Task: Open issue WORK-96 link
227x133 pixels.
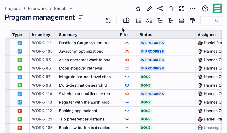Action: click(41, 68)
